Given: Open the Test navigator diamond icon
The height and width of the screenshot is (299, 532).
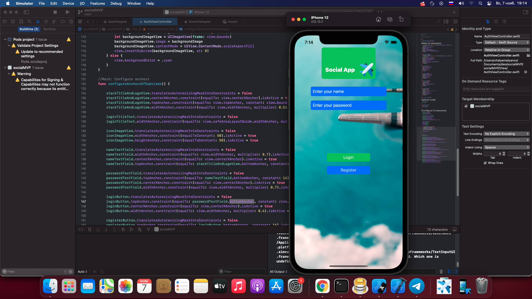Looking at the screenshot, I should click(x=46, y=22).
